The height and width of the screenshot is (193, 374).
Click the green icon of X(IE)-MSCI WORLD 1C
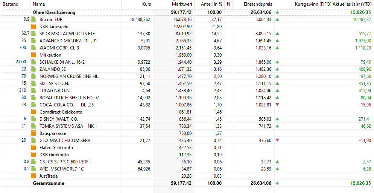tap(33, 169)
